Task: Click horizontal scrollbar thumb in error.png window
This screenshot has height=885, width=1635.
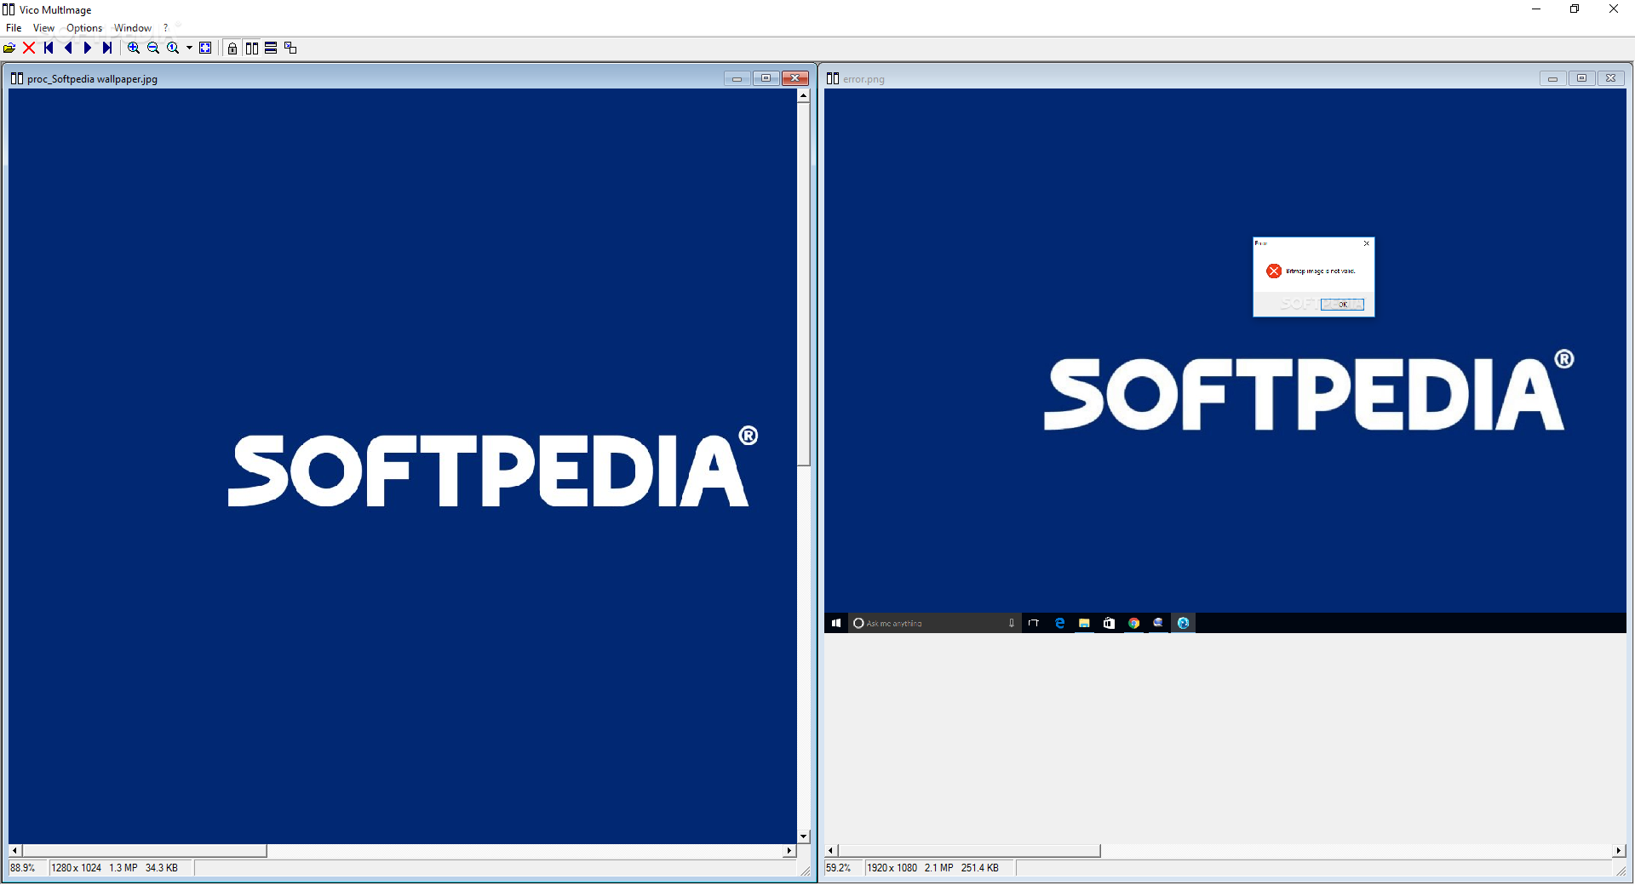Action: tap(969, 850)
